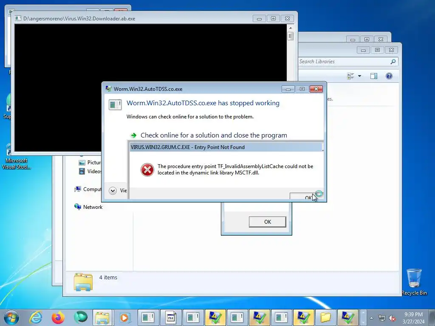
Task: Click the Libraries folder icon in details pane
Action: pos(83,282)
